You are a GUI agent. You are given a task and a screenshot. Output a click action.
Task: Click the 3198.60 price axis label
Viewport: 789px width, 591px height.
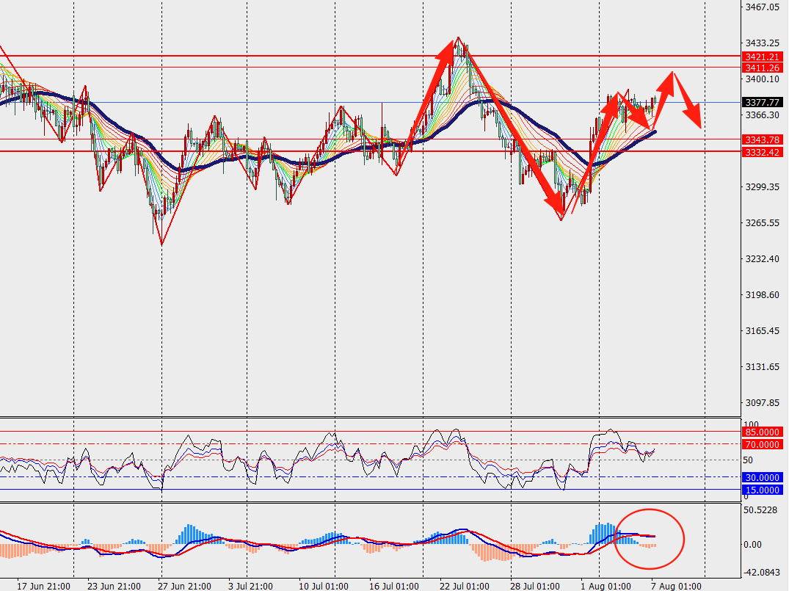762,294
